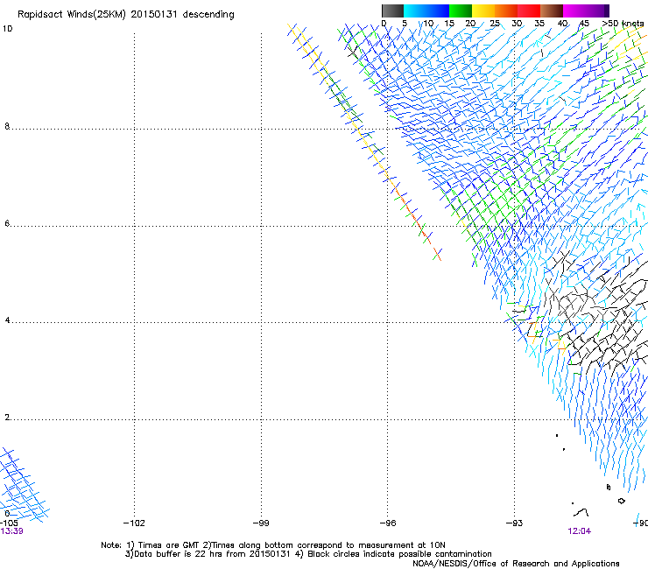
Task: Click the longitude label -93
Action: click(514, 523)
